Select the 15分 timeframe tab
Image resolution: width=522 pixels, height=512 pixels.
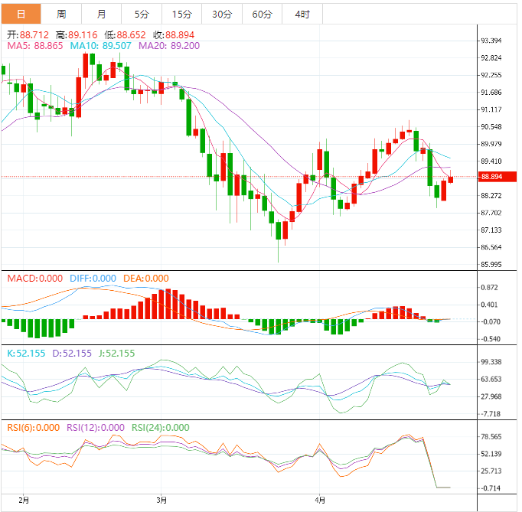[x=182, y=15]
